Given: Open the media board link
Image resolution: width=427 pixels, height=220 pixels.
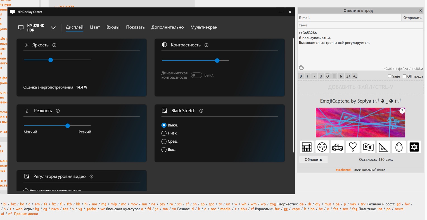Looking at the screenshot, I should (x=225, y=209).
